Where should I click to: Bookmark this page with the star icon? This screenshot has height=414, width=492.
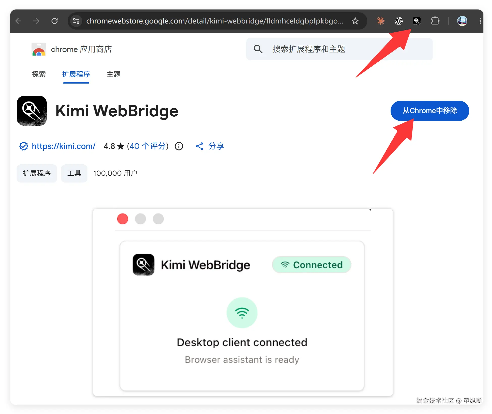click(355, 21)
